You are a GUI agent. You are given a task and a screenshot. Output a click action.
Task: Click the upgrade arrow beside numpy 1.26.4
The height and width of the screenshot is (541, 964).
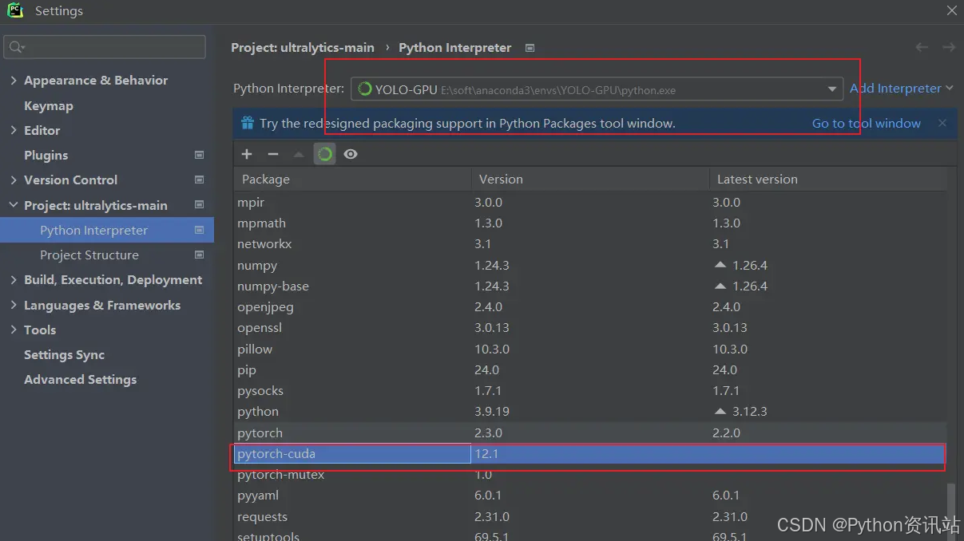pyautogui.click(x=720, y=265)
